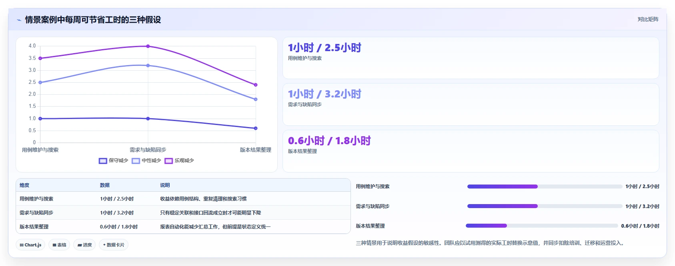Viewport: 675px width, 266px height.
Task: Click progress value 0.6小时 / 1.8小时 at right
Action: coord(640,226)
